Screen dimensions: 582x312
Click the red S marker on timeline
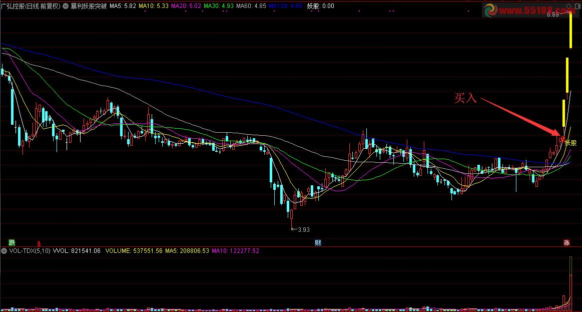(39, 243)
